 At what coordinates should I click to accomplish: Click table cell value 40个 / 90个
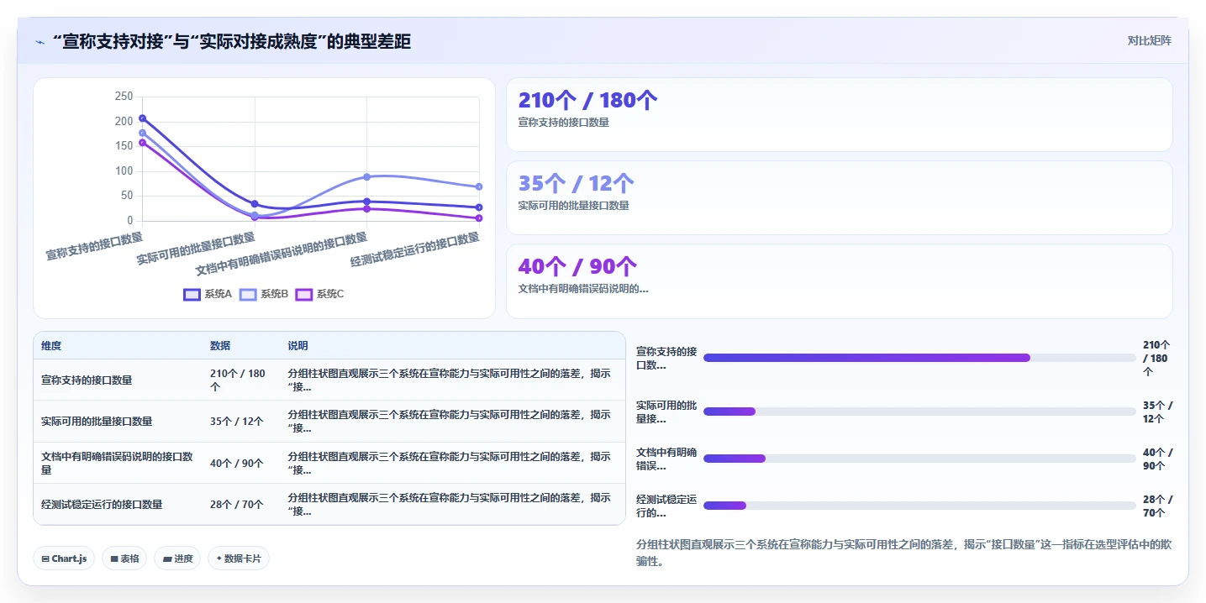coord(237,463)
